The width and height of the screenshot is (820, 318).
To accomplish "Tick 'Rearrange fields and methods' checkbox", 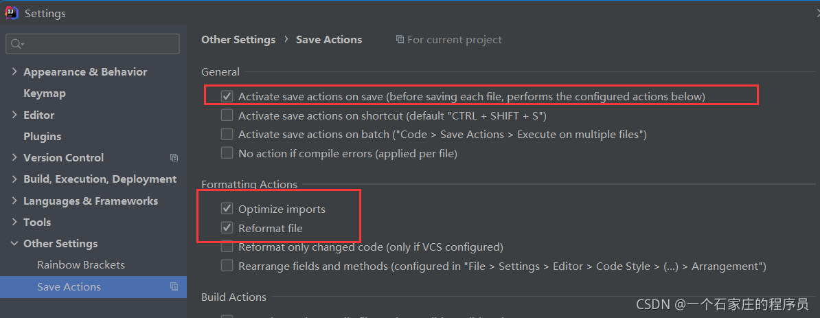I will (x=227, y=266).
